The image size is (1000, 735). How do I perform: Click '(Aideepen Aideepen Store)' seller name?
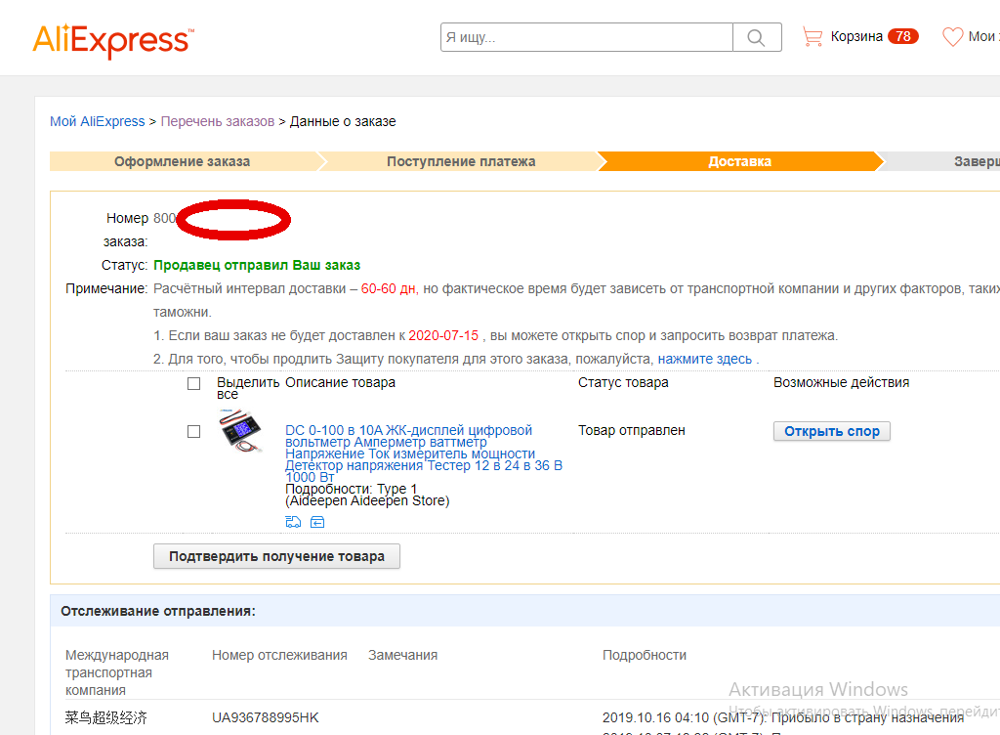(x=367, y=500)
